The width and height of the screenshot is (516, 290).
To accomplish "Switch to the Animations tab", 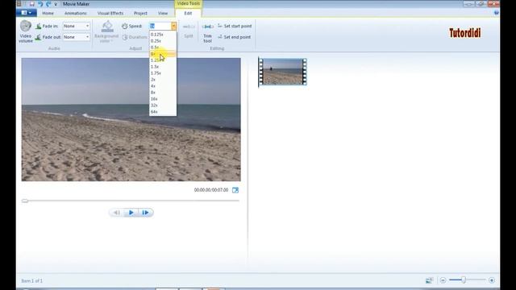I will click(x=75, y=13).
